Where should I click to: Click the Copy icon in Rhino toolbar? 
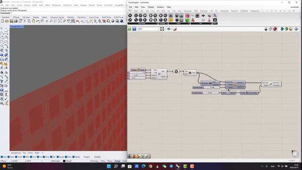click(x=29, y=21)
